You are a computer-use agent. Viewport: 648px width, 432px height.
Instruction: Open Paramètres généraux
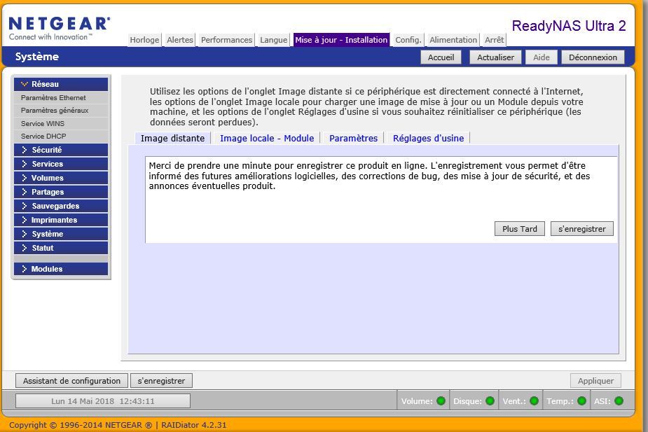point(61,111)
